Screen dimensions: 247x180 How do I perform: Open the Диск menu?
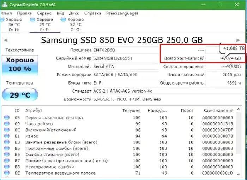[74, 13]
